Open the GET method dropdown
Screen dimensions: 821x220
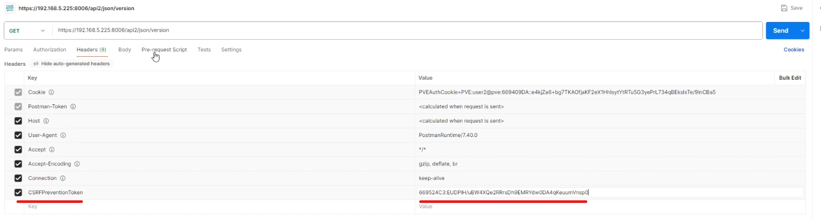[28, 31]
